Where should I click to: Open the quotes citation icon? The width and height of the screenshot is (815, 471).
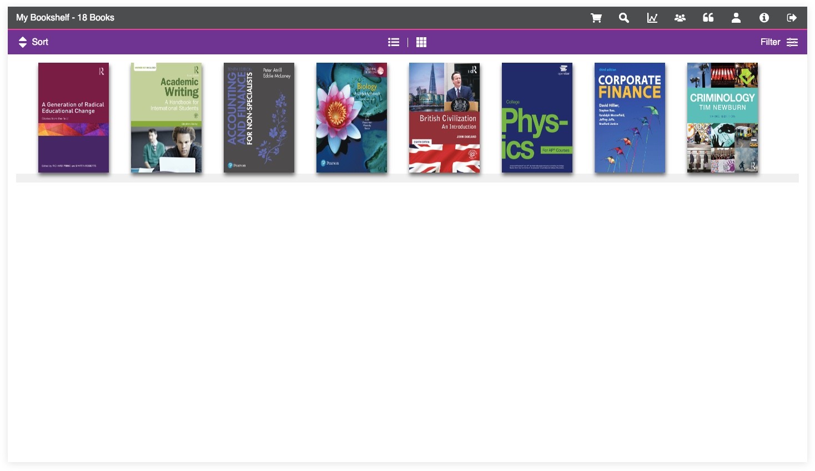[x=708, y=18]
